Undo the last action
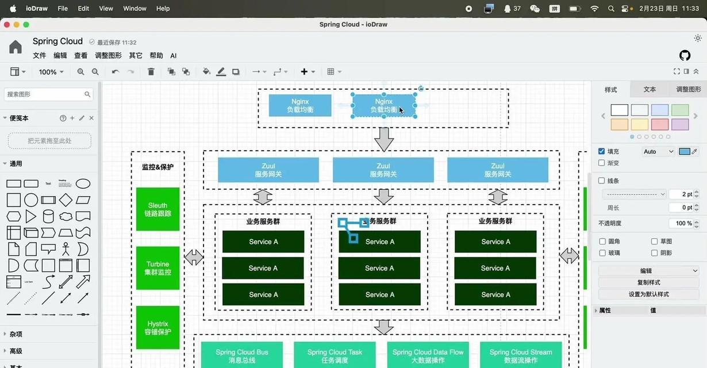Screen dimensions: 707x368 (116, 72)
